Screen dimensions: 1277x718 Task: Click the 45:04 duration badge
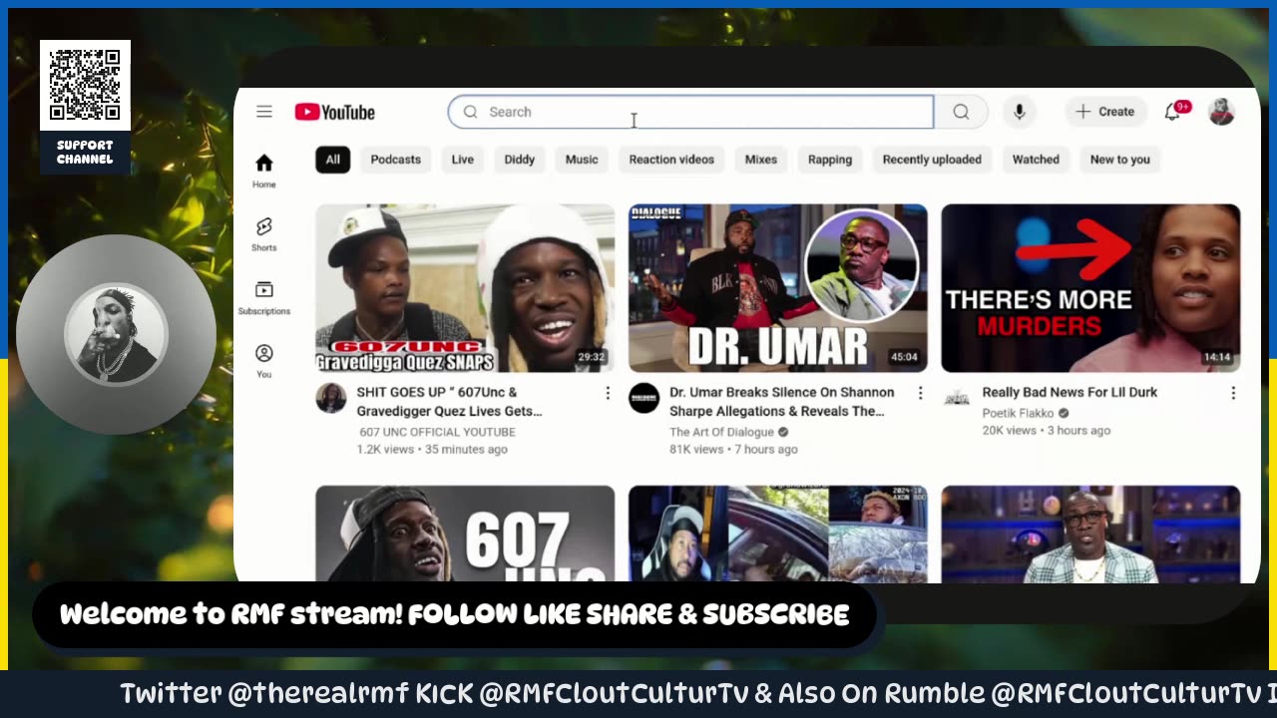click(x=904, y=357)
